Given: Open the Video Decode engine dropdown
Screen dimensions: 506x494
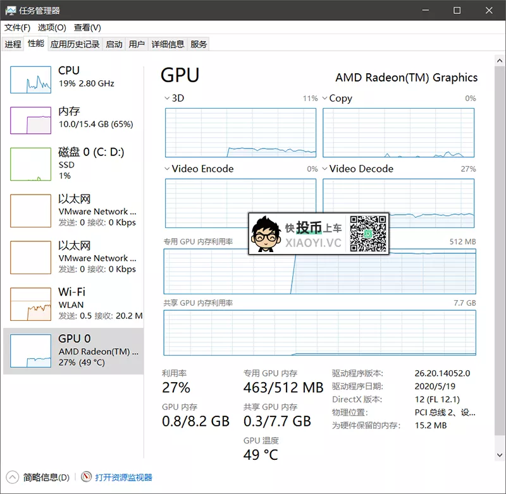Looking at the screenshot, I should [x=324, y=169].
